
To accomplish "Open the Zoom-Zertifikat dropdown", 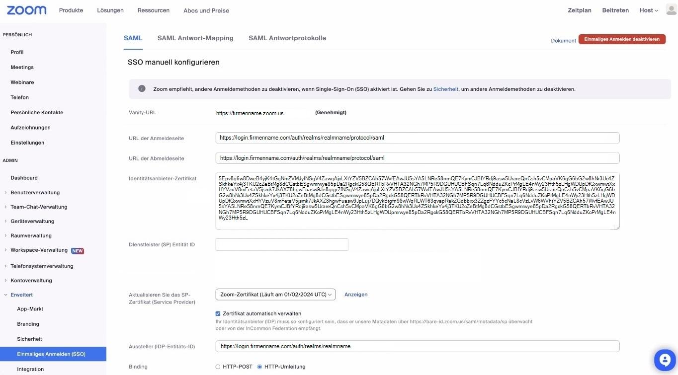I will pos(276,295).
